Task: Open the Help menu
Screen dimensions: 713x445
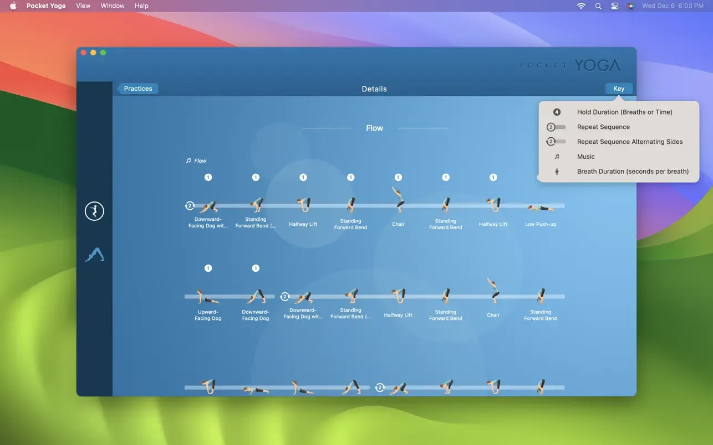Action: pyautogui.click(x=142, y=6)
